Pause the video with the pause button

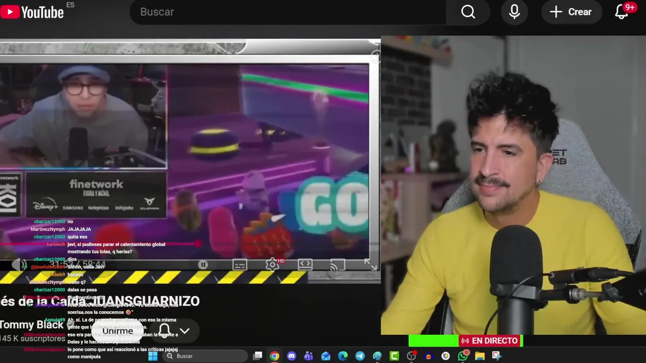click(x=203, y=265)
